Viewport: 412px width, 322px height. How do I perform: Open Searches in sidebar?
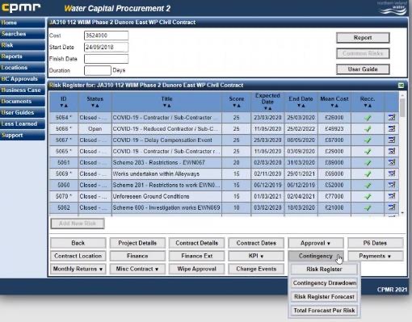[23, 34]
